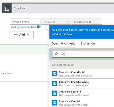114x107 pixels.
Task: Click the right Choose a value field
Action: pos(87,22)
